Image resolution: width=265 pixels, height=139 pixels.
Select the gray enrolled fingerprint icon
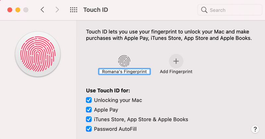(x=124, y=61)
